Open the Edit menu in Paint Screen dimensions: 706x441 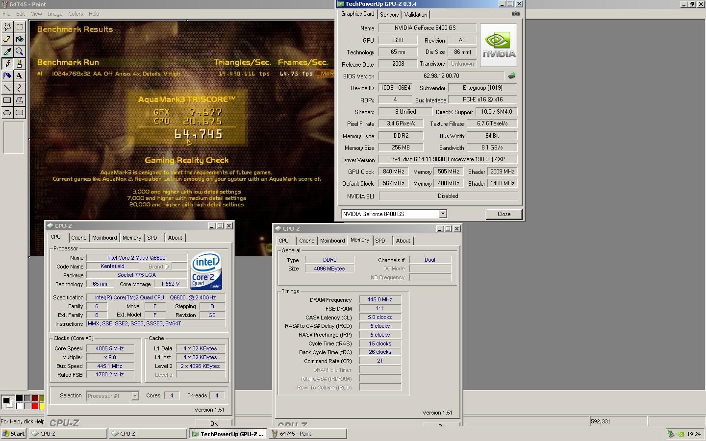pyautogui.click(x=21, y=14)
